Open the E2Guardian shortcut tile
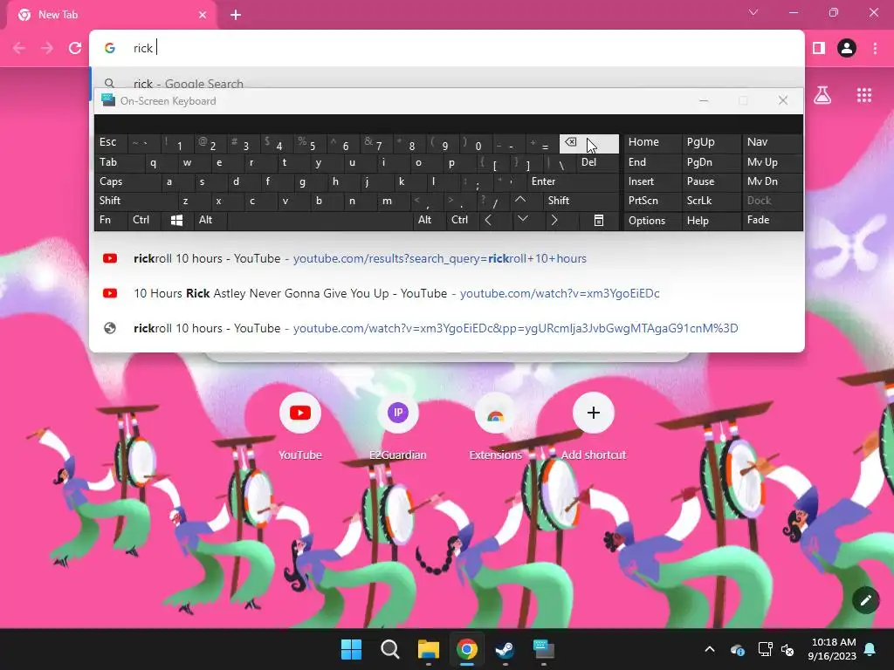The height and width of the screenshot is (670, 894). pos(398,426)
